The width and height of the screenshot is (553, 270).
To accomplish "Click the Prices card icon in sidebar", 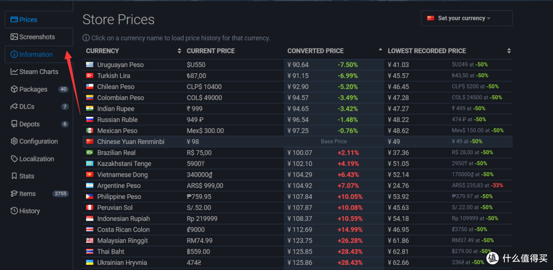I will click(x=14, y=20).
